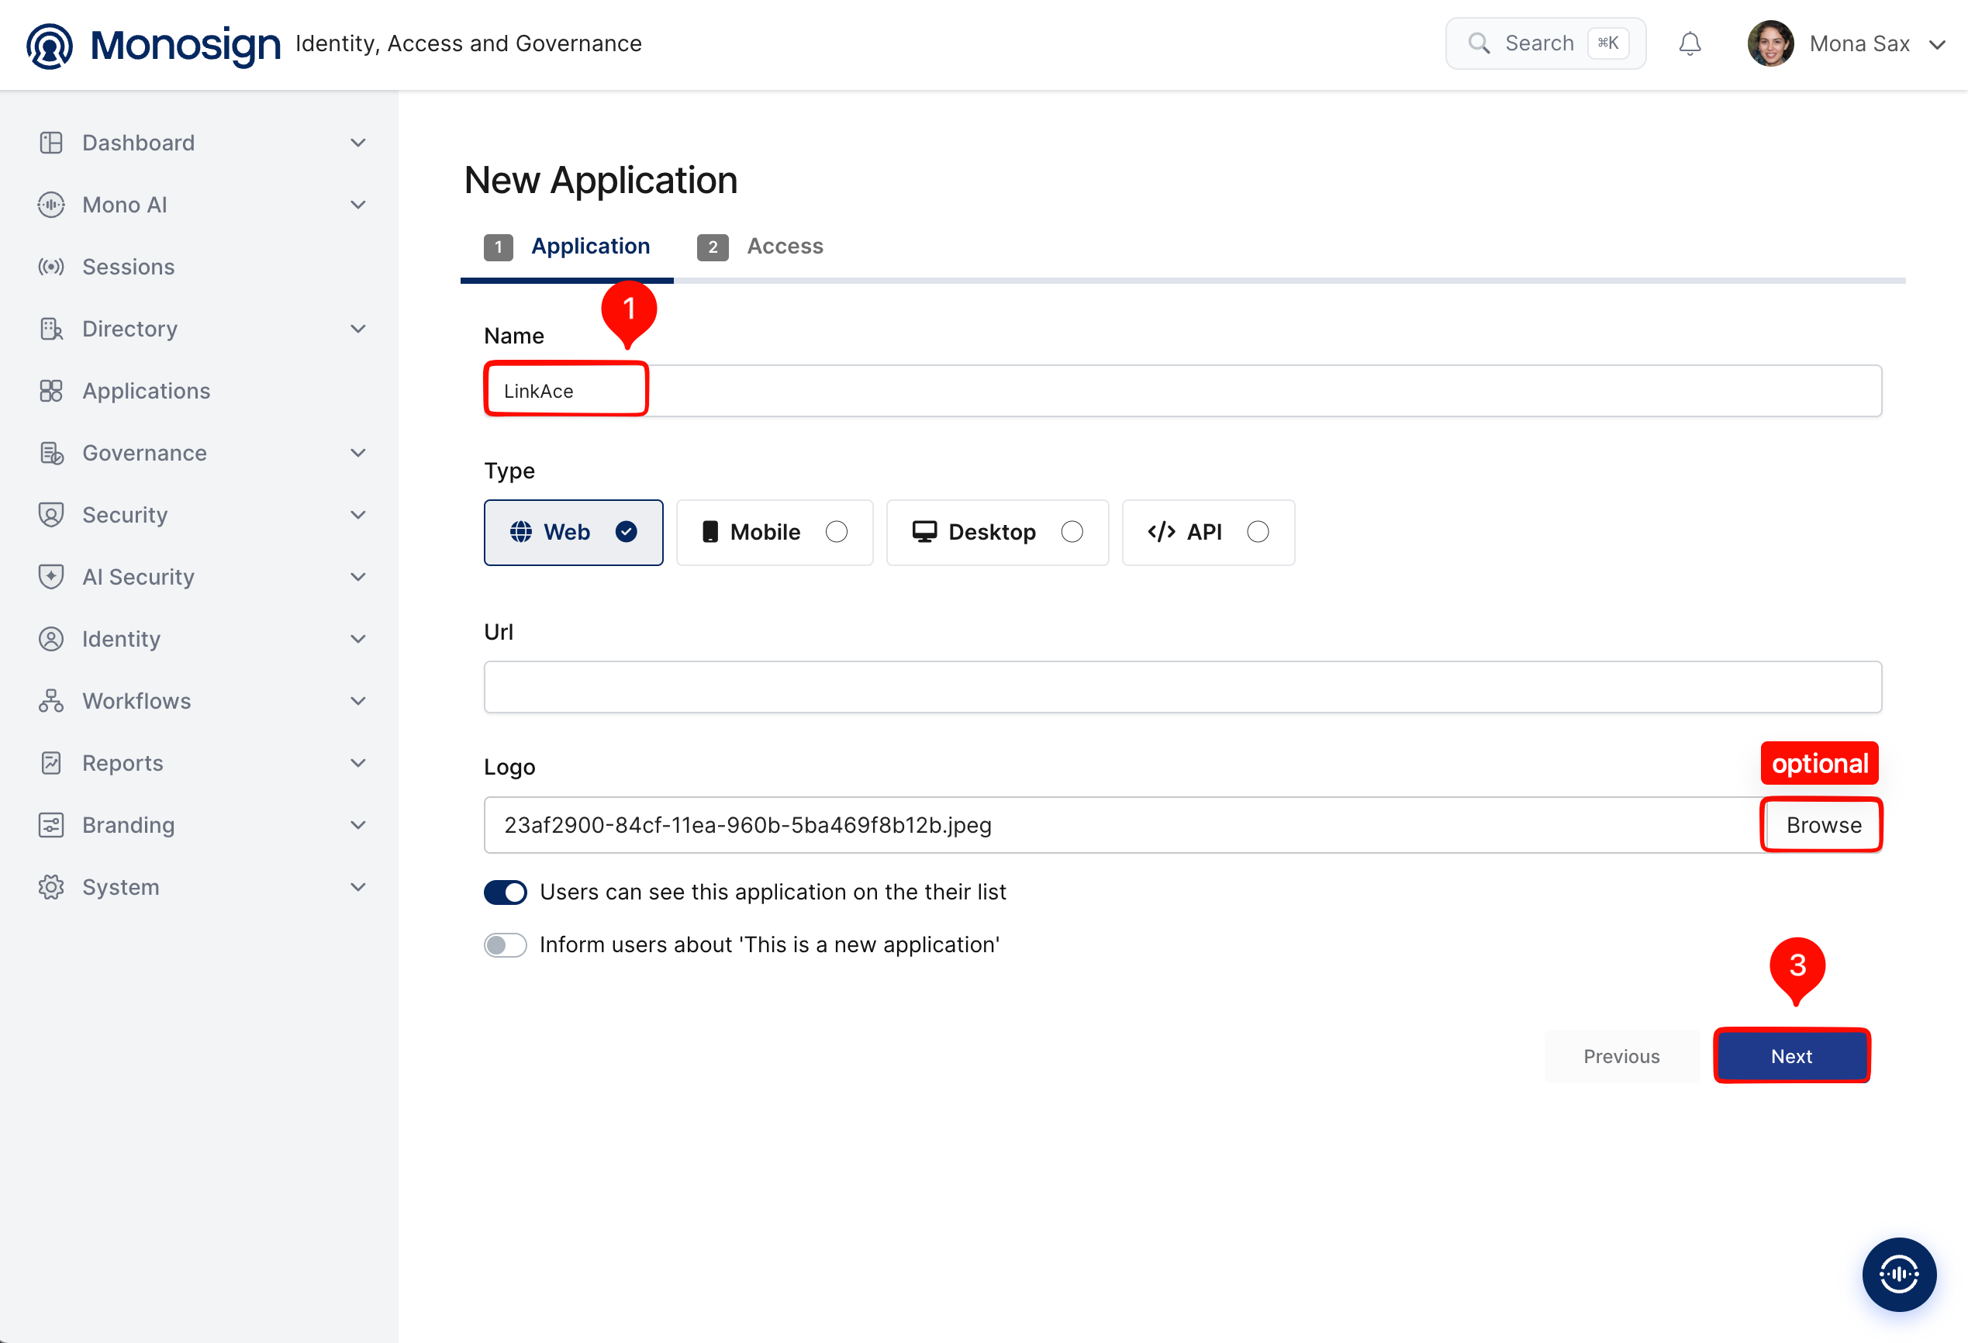Click into the Url input field
The height and width of the screenshot is (1343, 1968).
tap(1183, 687)
